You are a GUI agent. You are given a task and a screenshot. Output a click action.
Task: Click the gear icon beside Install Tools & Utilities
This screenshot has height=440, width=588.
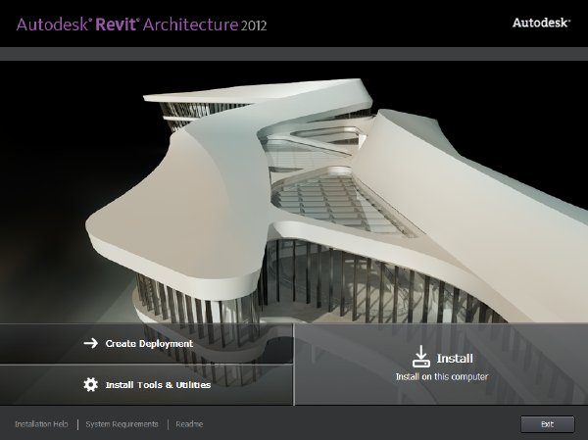[91, 384]
